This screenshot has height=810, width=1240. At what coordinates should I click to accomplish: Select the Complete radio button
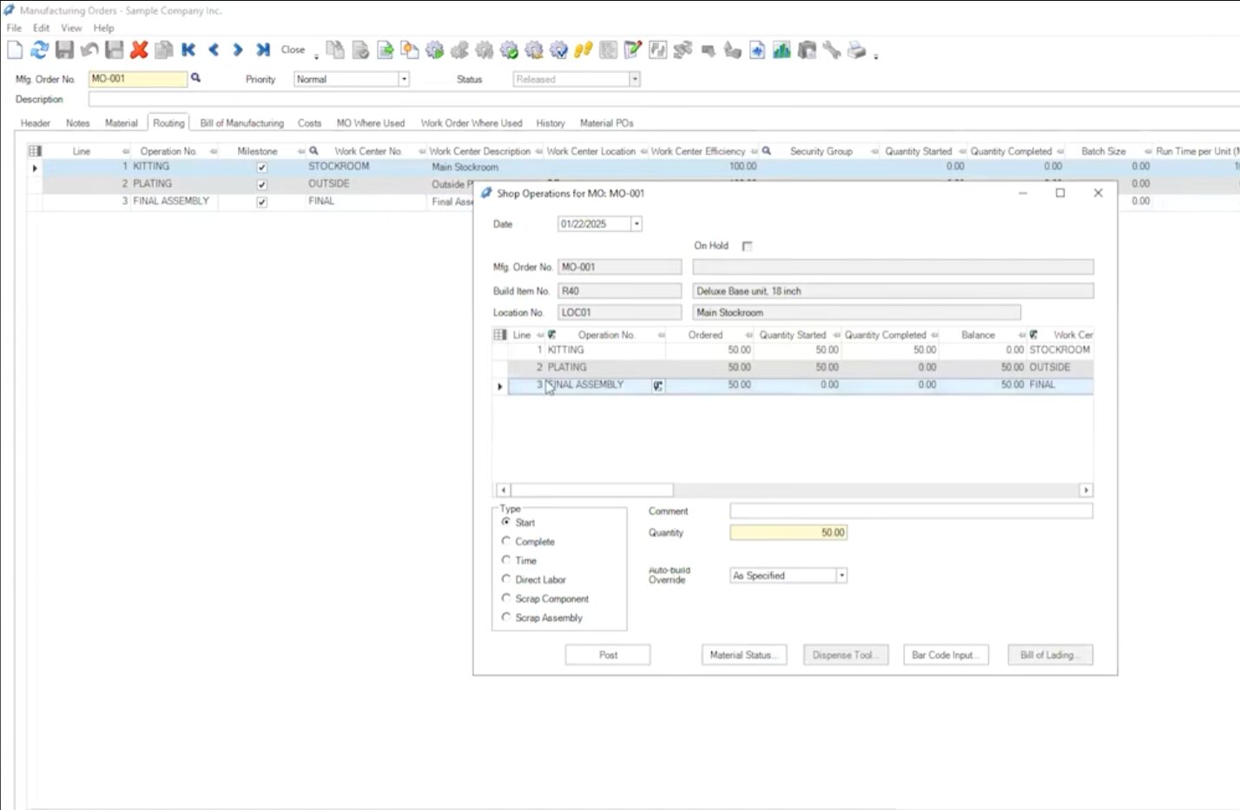[506, 541]
